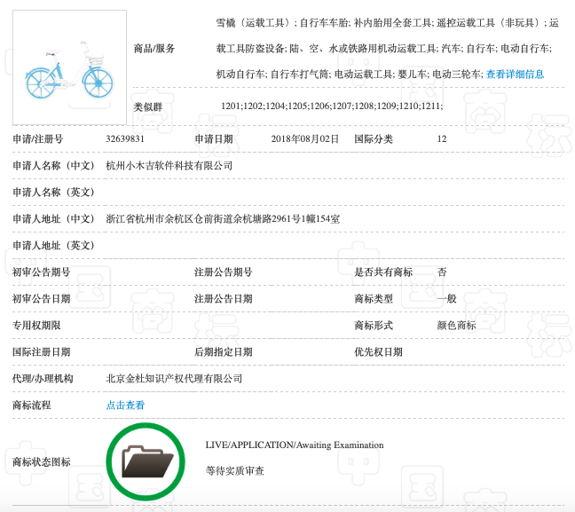575x512 pixels.
Task: Click the 商标流程 field label
Action: [x=32, y=406]
